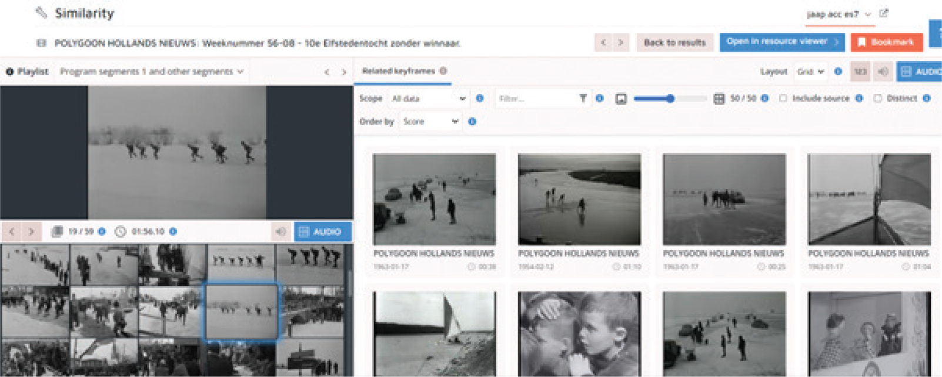942x377 pixels.
Task: Click the Playlist info icon
Action: [x=9, y=72]
